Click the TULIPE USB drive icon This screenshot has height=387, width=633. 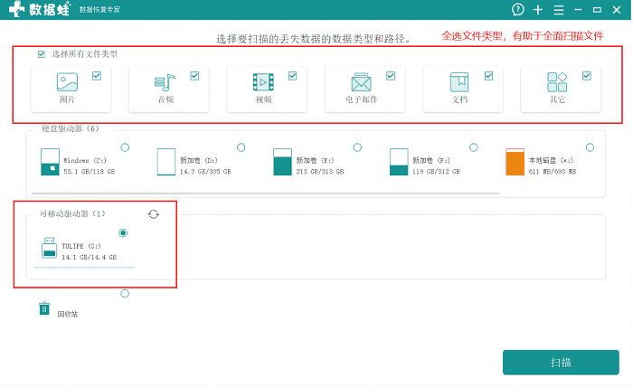(x=49, y=248)
